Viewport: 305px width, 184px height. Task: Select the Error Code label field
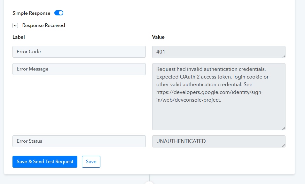79,52
